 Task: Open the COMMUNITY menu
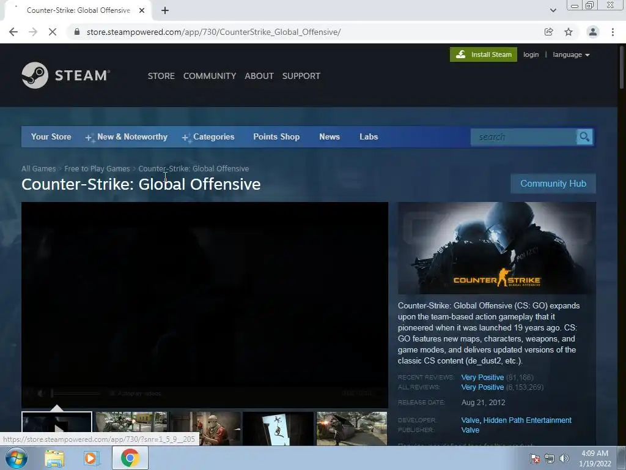(210, 76)
